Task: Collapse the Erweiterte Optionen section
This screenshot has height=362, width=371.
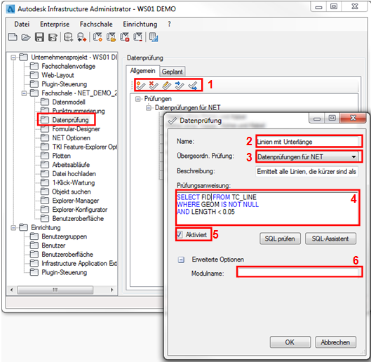Action: tap(181, 260)
